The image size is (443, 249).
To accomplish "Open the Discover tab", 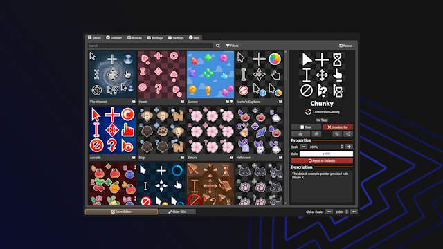I will coord(114,38).
